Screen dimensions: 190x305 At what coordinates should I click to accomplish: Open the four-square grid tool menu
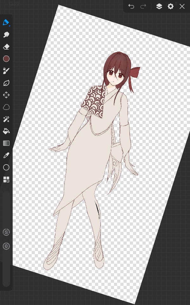click(6, 180)
